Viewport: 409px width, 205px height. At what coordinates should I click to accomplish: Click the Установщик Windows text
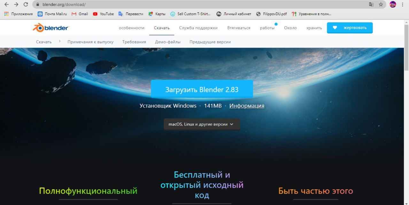point(168,106)
